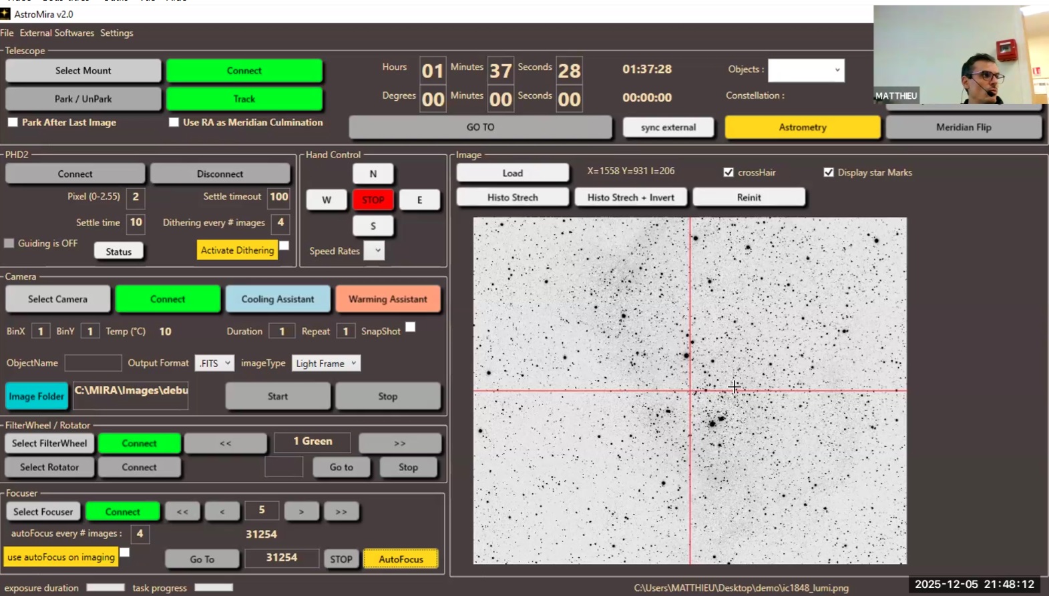Slew north with the N button
The width and height of the screenshot is (1049, 596).
pos(373,174)
